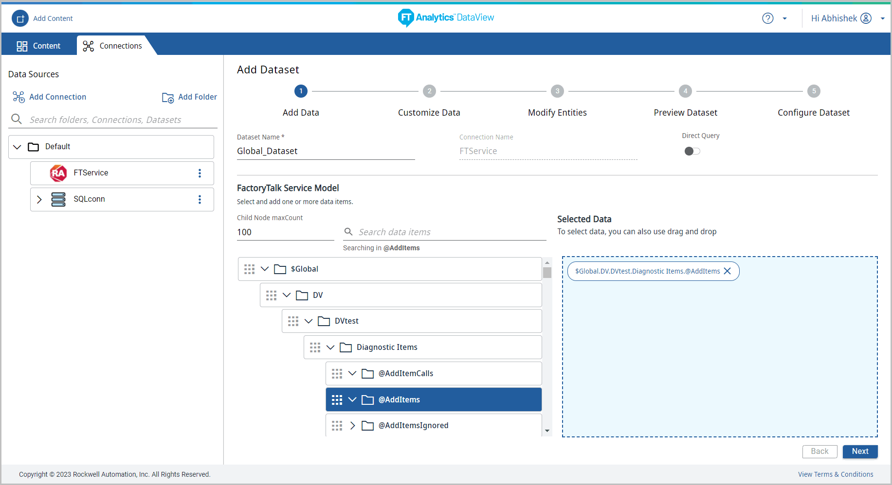Click the Add Connection icon
This screenshot has height=485, width=892.
point(18,97)
